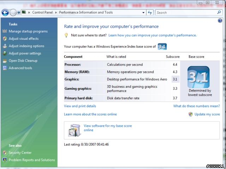The image size is (226, 169).
Task: Click Manage startup programs icon
Action: pos(5,31)
